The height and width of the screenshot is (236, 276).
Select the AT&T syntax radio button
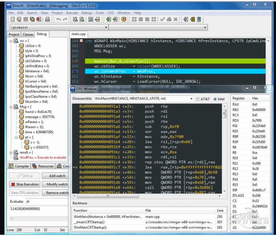click(198, 99)
